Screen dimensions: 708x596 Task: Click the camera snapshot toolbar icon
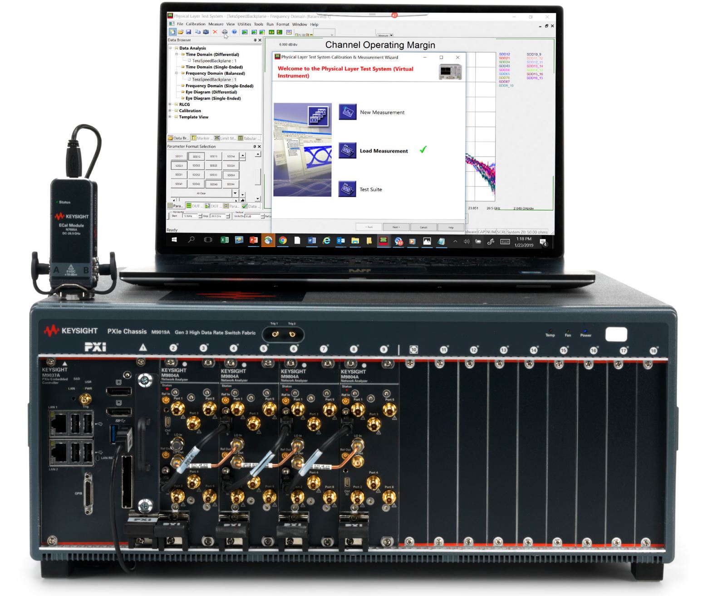click(206, 32)
